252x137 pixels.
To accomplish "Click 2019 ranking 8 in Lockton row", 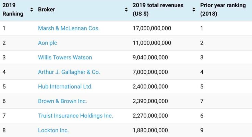I will tap(4, 130).
